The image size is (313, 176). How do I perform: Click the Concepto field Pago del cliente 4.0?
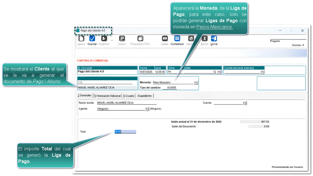tap(107, 72)
